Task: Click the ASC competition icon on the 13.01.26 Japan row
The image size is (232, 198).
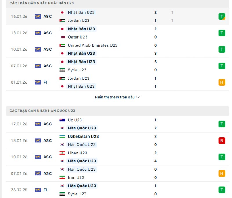Action: (38, 33)
